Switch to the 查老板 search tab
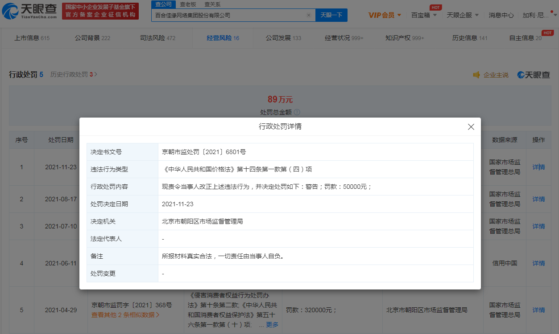This screenshot has height=334, width=559. [x=188, y=4]
